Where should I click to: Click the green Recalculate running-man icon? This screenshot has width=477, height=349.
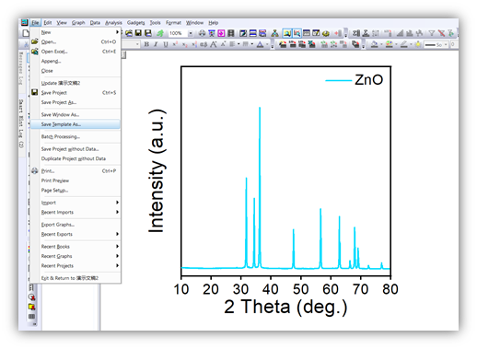click(x=160, y=33)
